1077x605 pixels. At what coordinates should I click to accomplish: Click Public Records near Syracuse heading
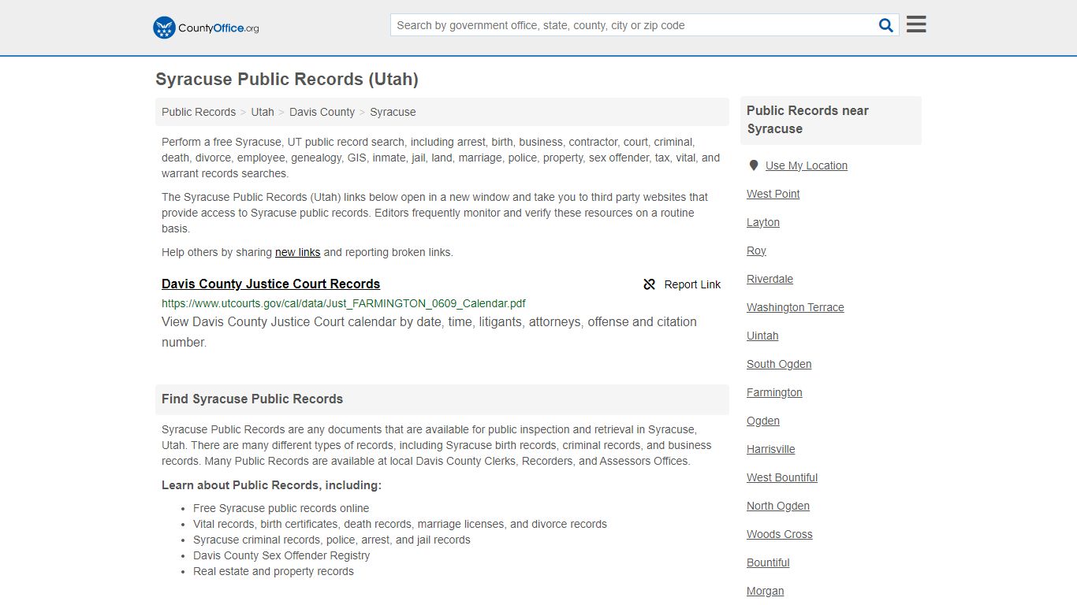(807, 120)
